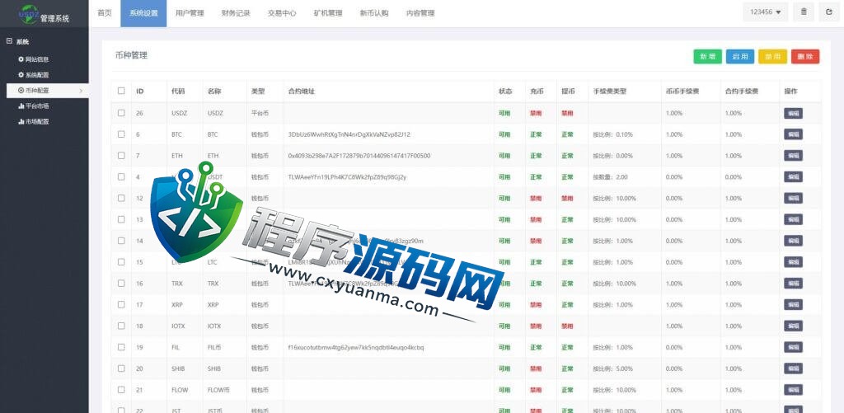
Task: Click 按数量：2.00 in row ID 4
Action: (x=610, y=176)
